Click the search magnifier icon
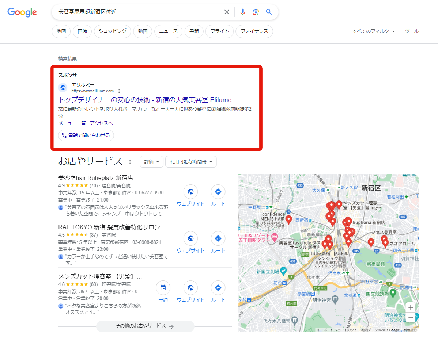This screenshot has width=438, height=337. [x=269, y=12]
